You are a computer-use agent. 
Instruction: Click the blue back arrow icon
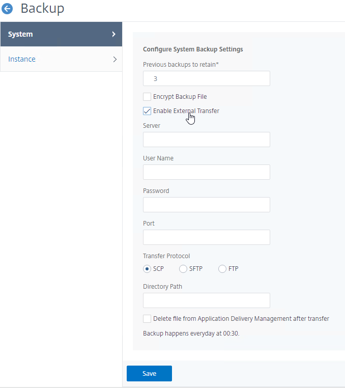point(7,9)
